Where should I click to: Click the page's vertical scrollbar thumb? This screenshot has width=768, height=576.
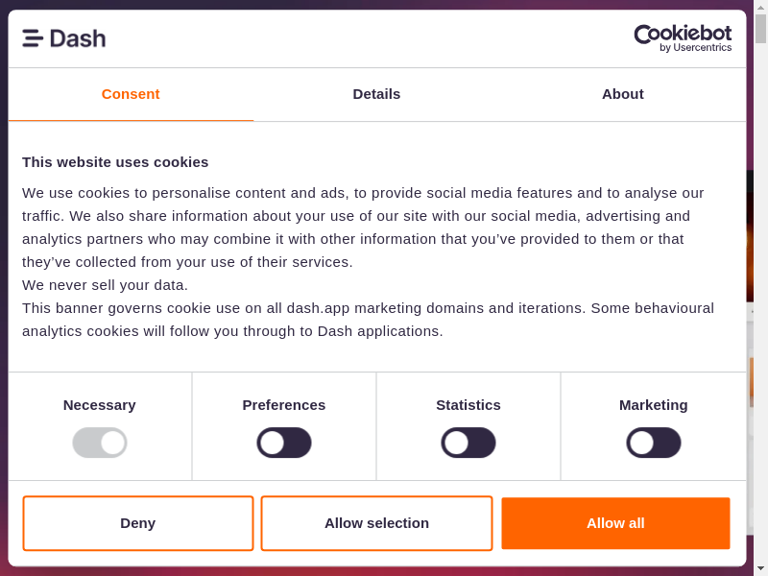(760, 29)
